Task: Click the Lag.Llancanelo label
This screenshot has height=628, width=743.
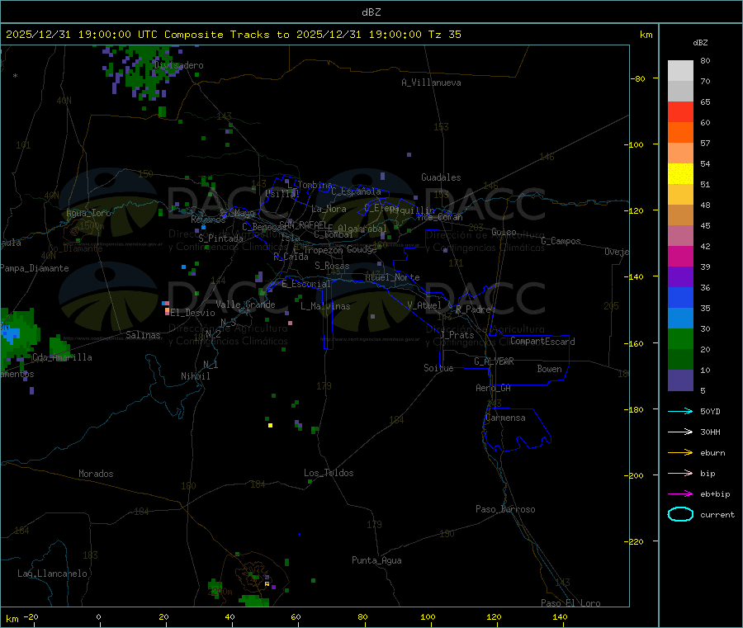Action: coord(53,574)
